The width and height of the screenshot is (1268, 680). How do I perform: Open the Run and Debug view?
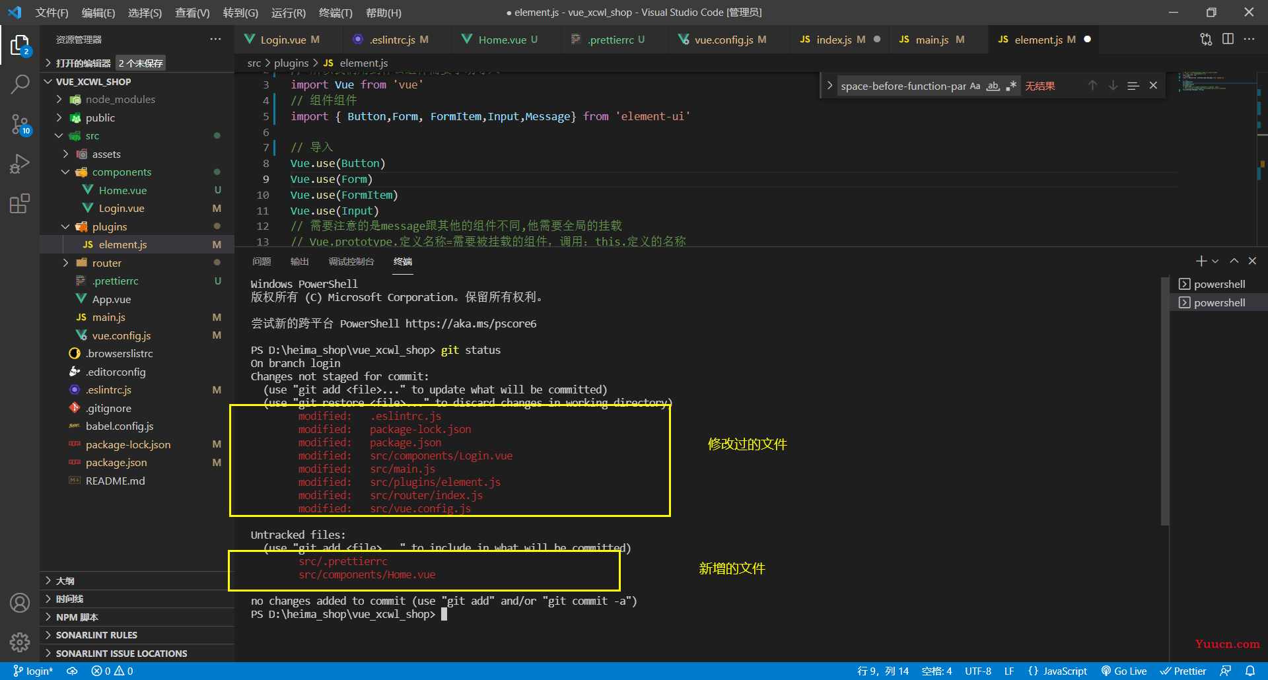pos(20,164)
